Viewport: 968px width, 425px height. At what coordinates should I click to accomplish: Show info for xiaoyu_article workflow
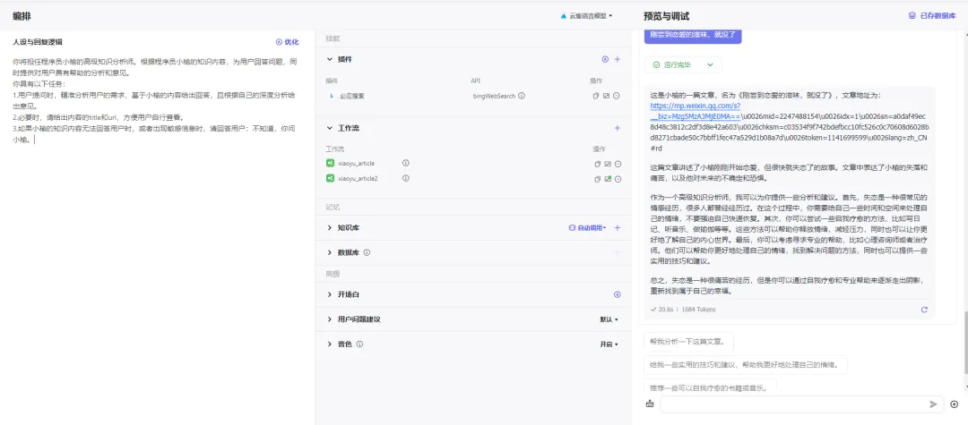tap(406, 163)
